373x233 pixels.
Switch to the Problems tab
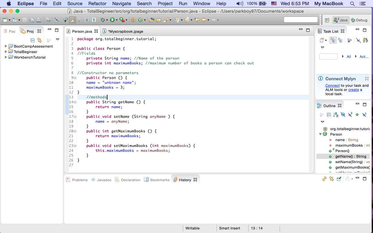pos(77,180)
